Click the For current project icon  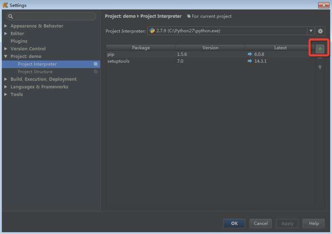pos(188,16)
